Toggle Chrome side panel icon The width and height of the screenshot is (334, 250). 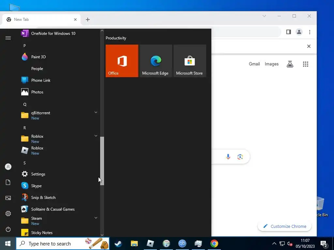click(289, 32)
